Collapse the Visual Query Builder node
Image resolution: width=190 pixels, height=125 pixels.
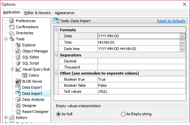12,69
